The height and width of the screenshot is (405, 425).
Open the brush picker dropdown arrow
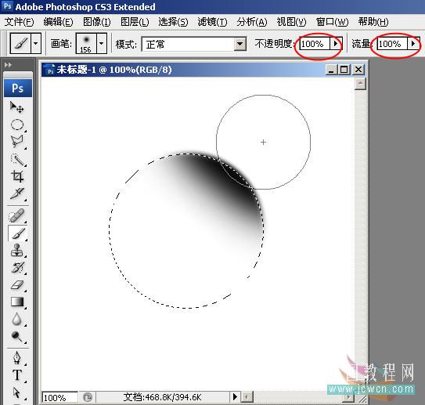pos(102,43)
